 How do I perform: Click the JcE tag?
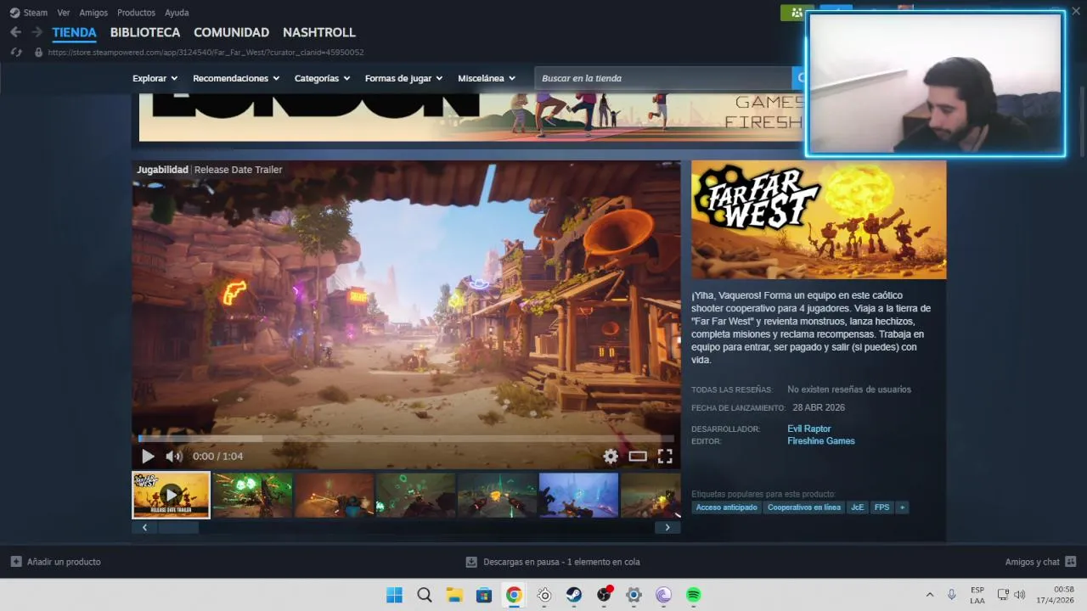click(x=857, y=507)
